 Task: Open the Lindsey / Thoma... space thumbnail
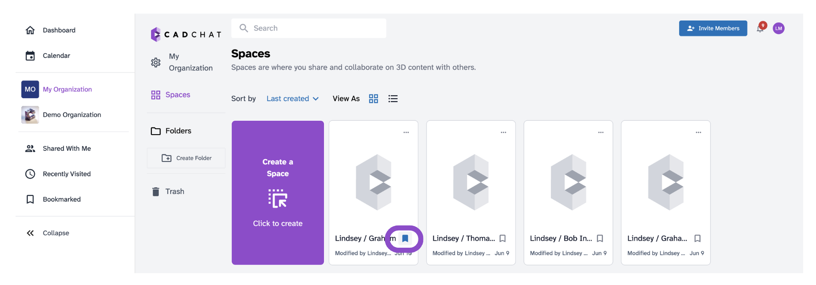click(471, 182)
